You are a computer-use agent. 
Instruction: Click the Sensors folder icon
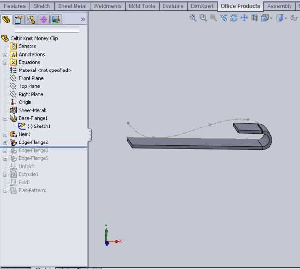(x=13, y=46)
